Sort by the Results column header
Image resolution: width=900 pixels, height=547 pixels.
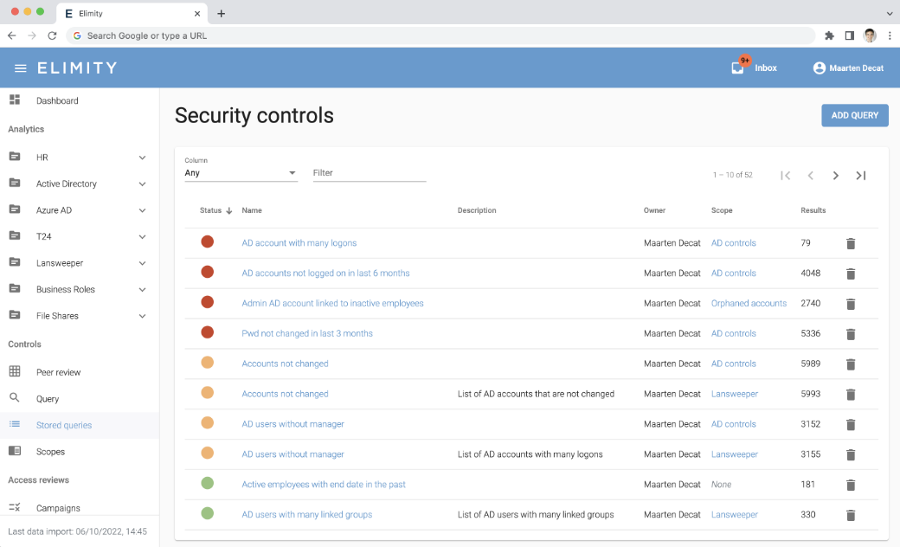813,210
